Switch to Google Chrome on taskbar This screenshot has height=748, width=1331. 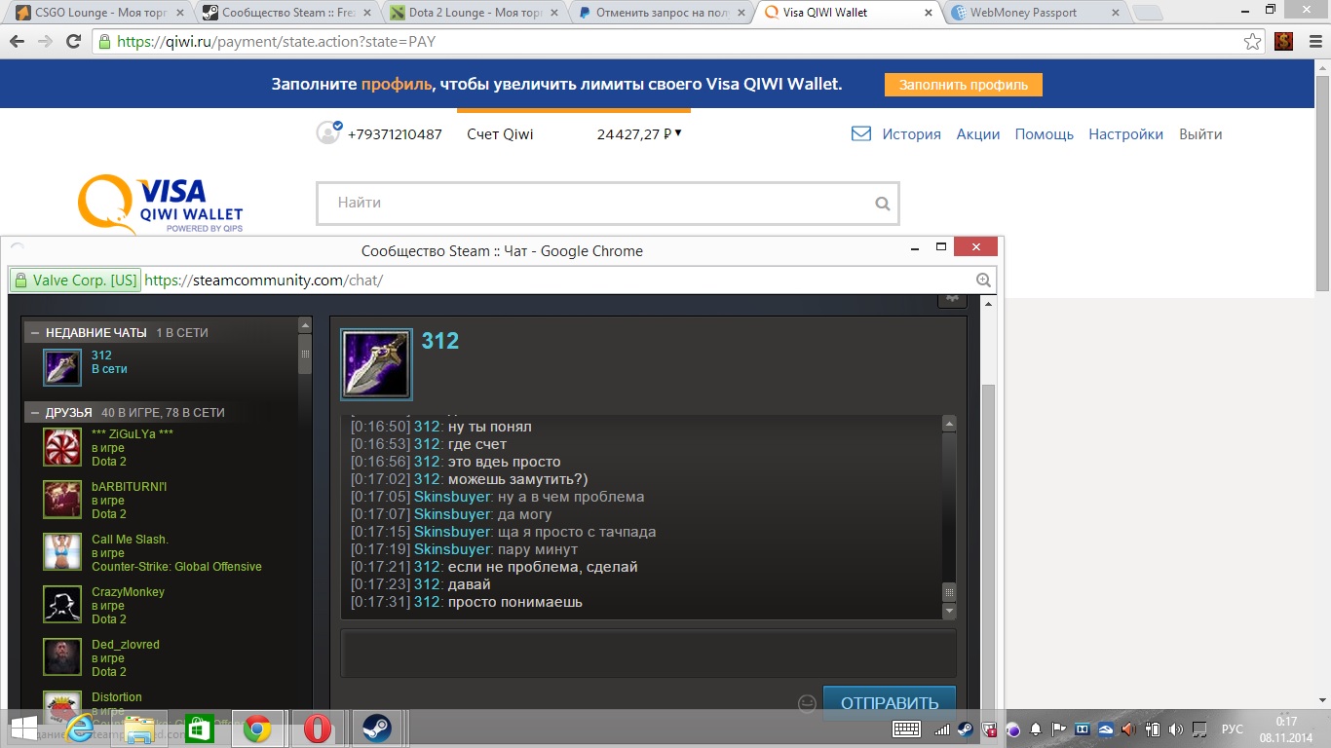[257, 729]
